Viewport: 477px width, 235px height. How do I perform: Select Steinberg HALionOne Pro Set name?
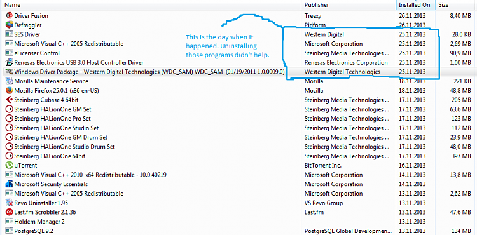tap(52, 118)
